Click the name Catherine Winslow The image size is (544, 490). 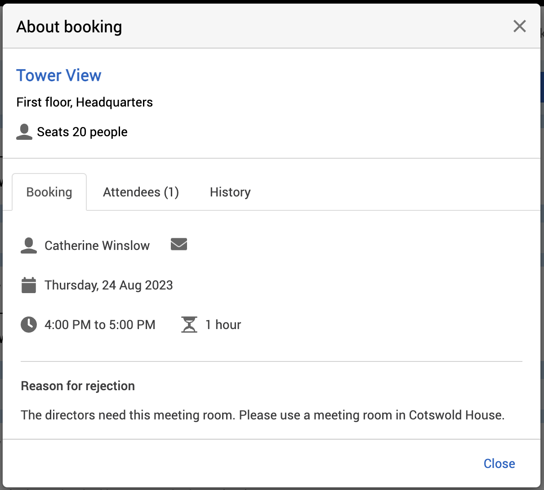click(x=97, y=245)
